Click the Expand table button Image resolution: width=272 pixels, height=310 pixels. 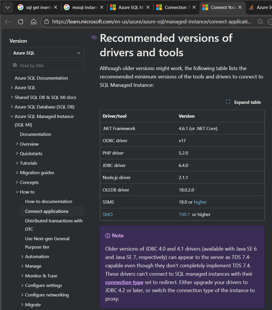click(243, 102)
